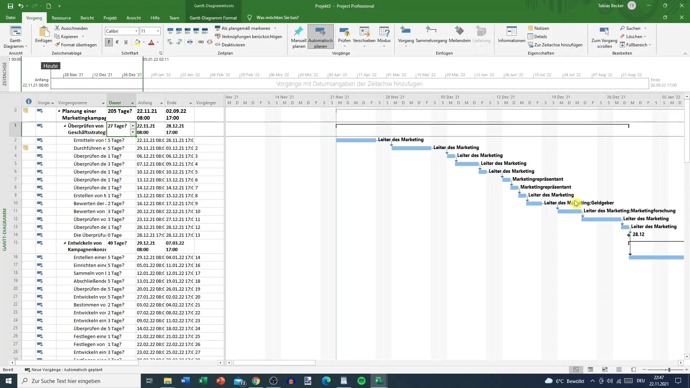Screen dimensions: 690x388
Task: Open Gantt-Diagramm Format tab
Action: tap(213, 18)
